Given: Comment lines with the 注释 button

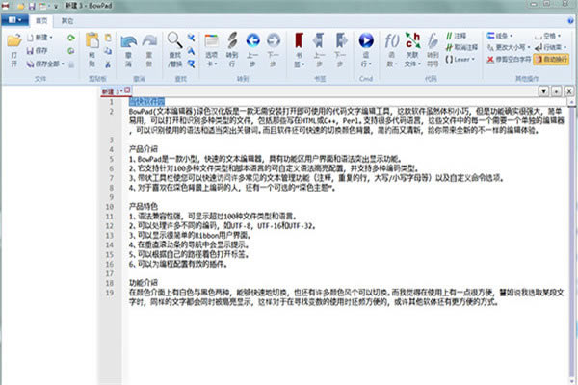Looking at the screenshot, I should 457,37.
